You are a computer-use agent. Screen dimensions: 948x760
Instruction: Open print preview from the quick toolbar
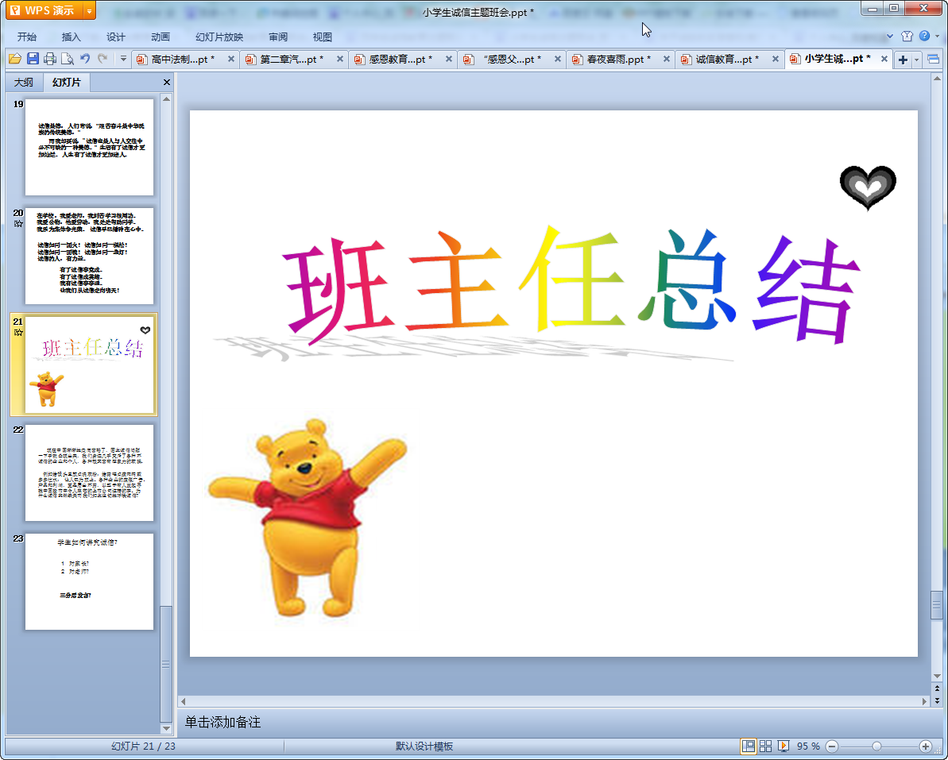68,59
